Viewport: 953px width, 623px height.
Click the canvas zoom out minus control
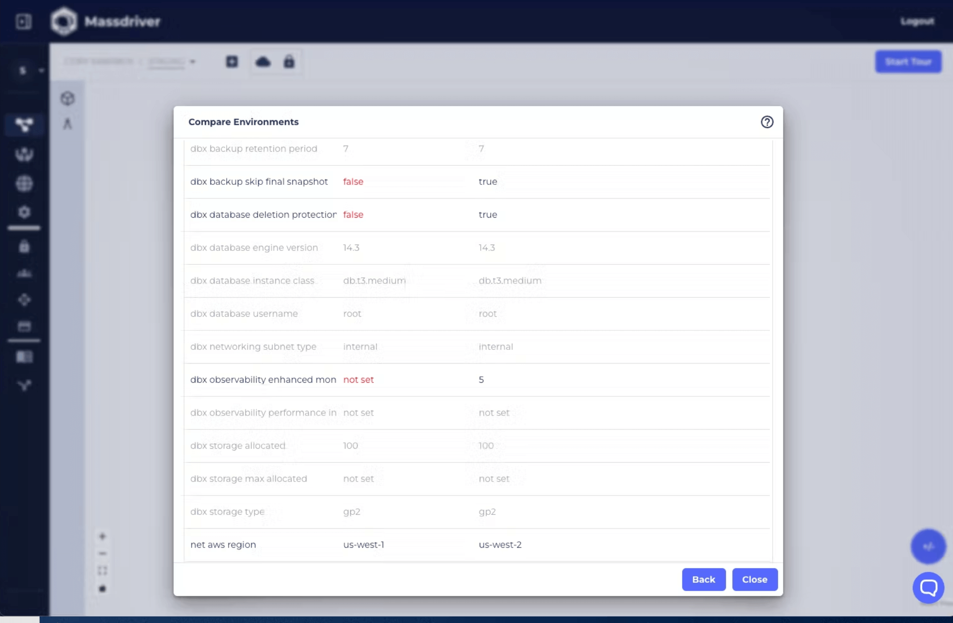102,553
